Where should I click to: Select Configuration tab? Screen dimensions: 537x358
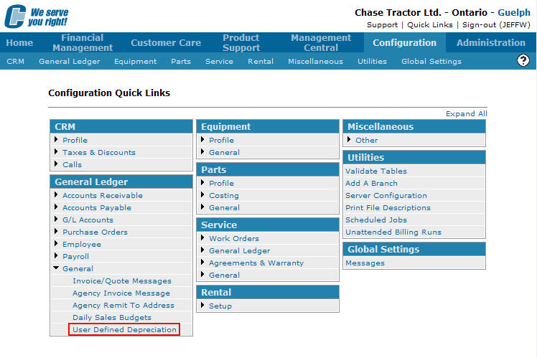click(404, 42)
